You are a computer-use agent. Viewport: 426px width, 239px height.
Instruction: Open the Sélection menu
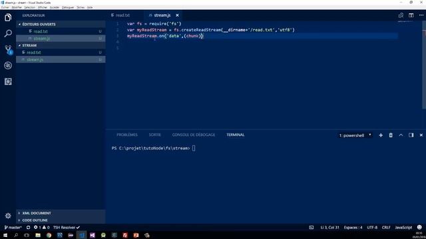pyautogui.click(x=29, y=7)
